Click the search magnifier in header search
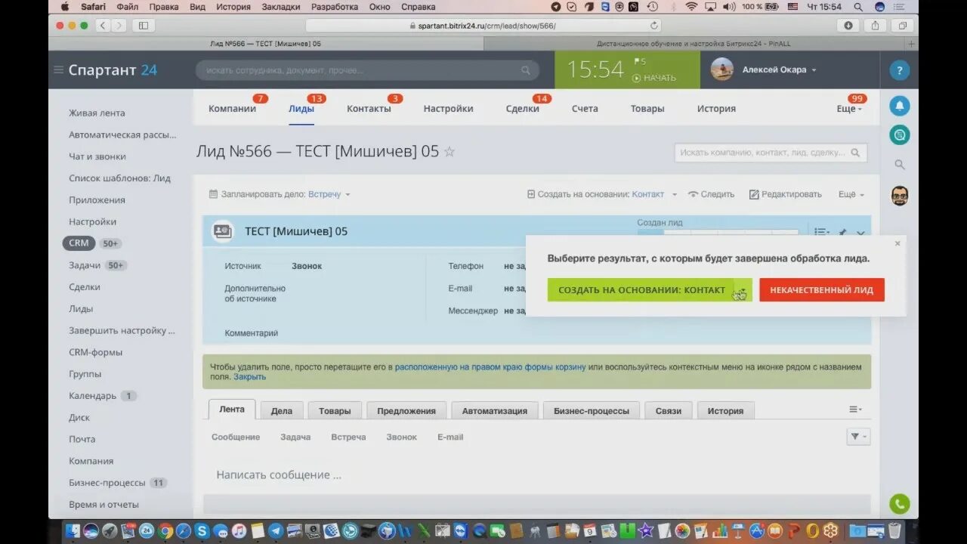Viewport: 967px width, 544px height. click(526, 70)
